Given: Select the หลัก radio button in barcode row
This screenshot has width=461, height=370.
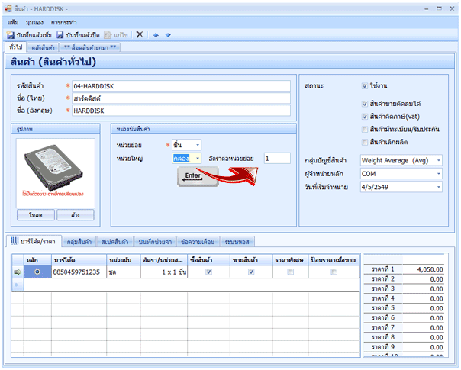Looking at the screenshot, I should coord(37,272).
